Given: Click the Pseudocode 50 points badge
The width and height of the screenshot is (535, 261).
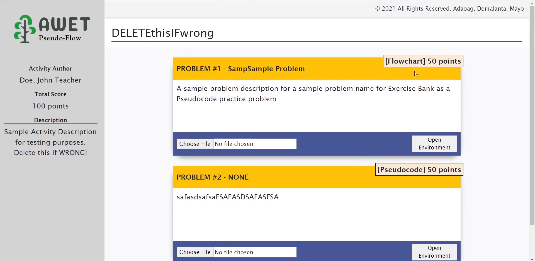Looking at the screenshot, I should pyautogui.click(x=419, y=170).
